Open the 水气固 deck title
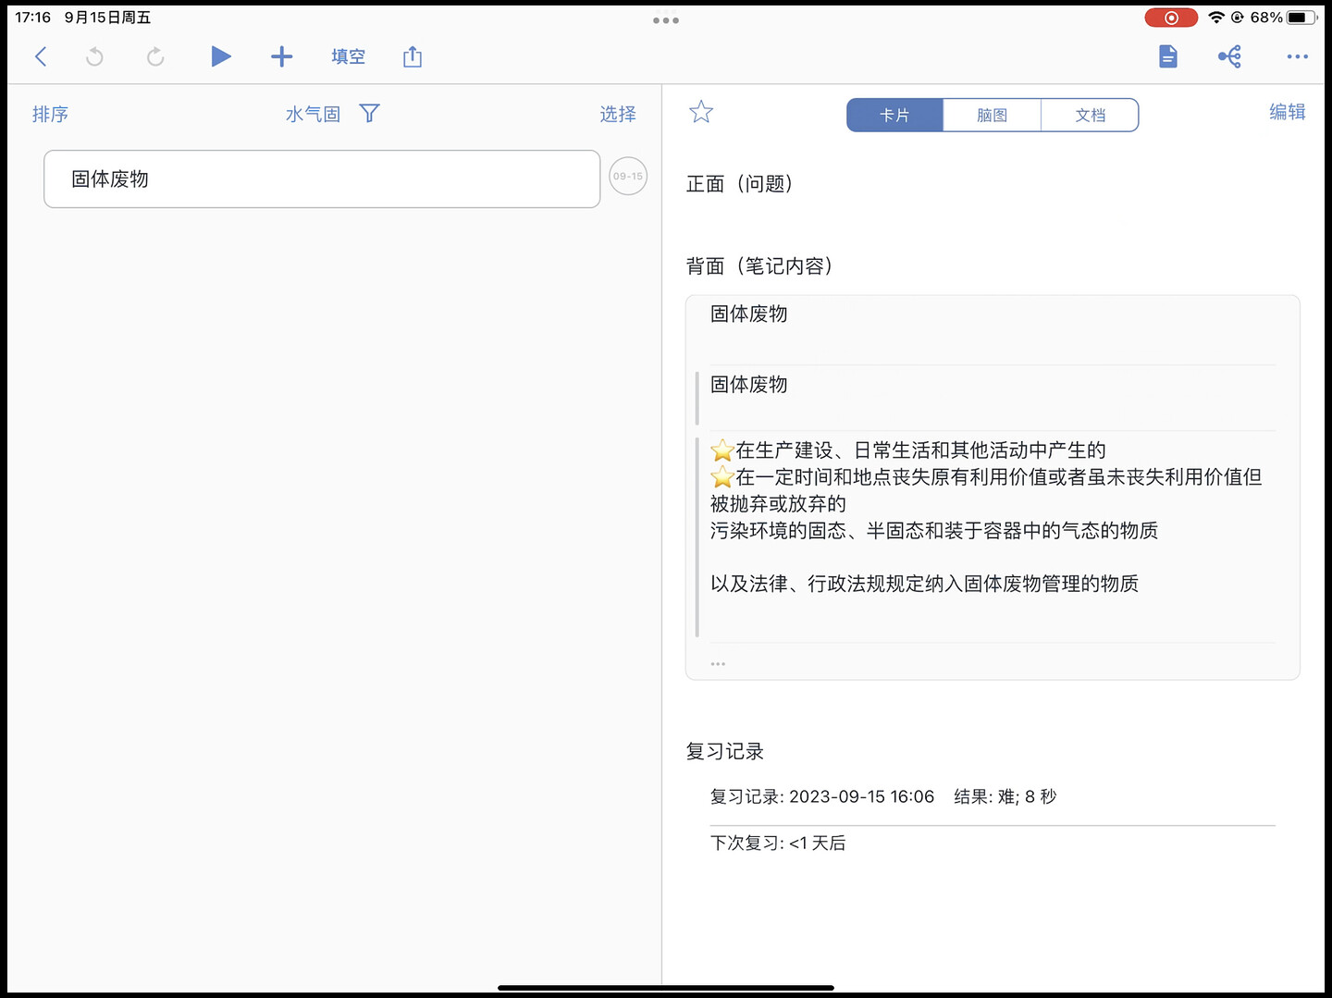The width and height of the screenshot is (1332, 998). 313,114
